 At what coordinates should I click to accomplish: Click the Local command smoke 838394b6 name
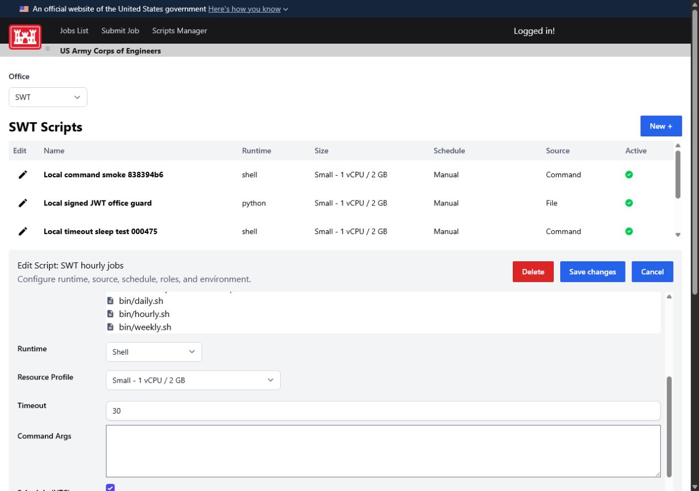103,175
